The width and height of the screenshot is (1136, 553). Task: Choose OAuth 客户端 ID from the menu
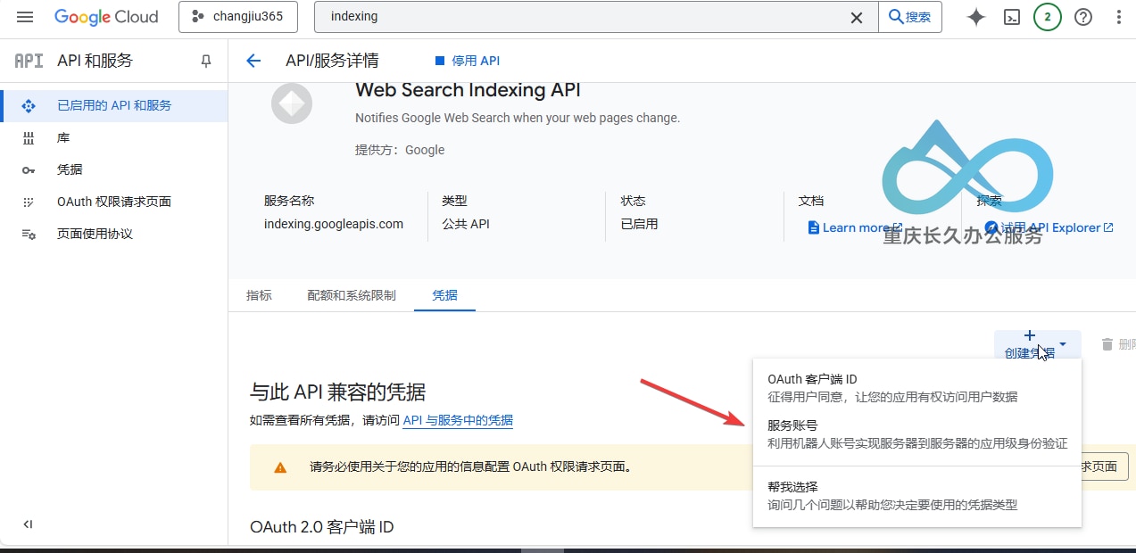point(917,388)
